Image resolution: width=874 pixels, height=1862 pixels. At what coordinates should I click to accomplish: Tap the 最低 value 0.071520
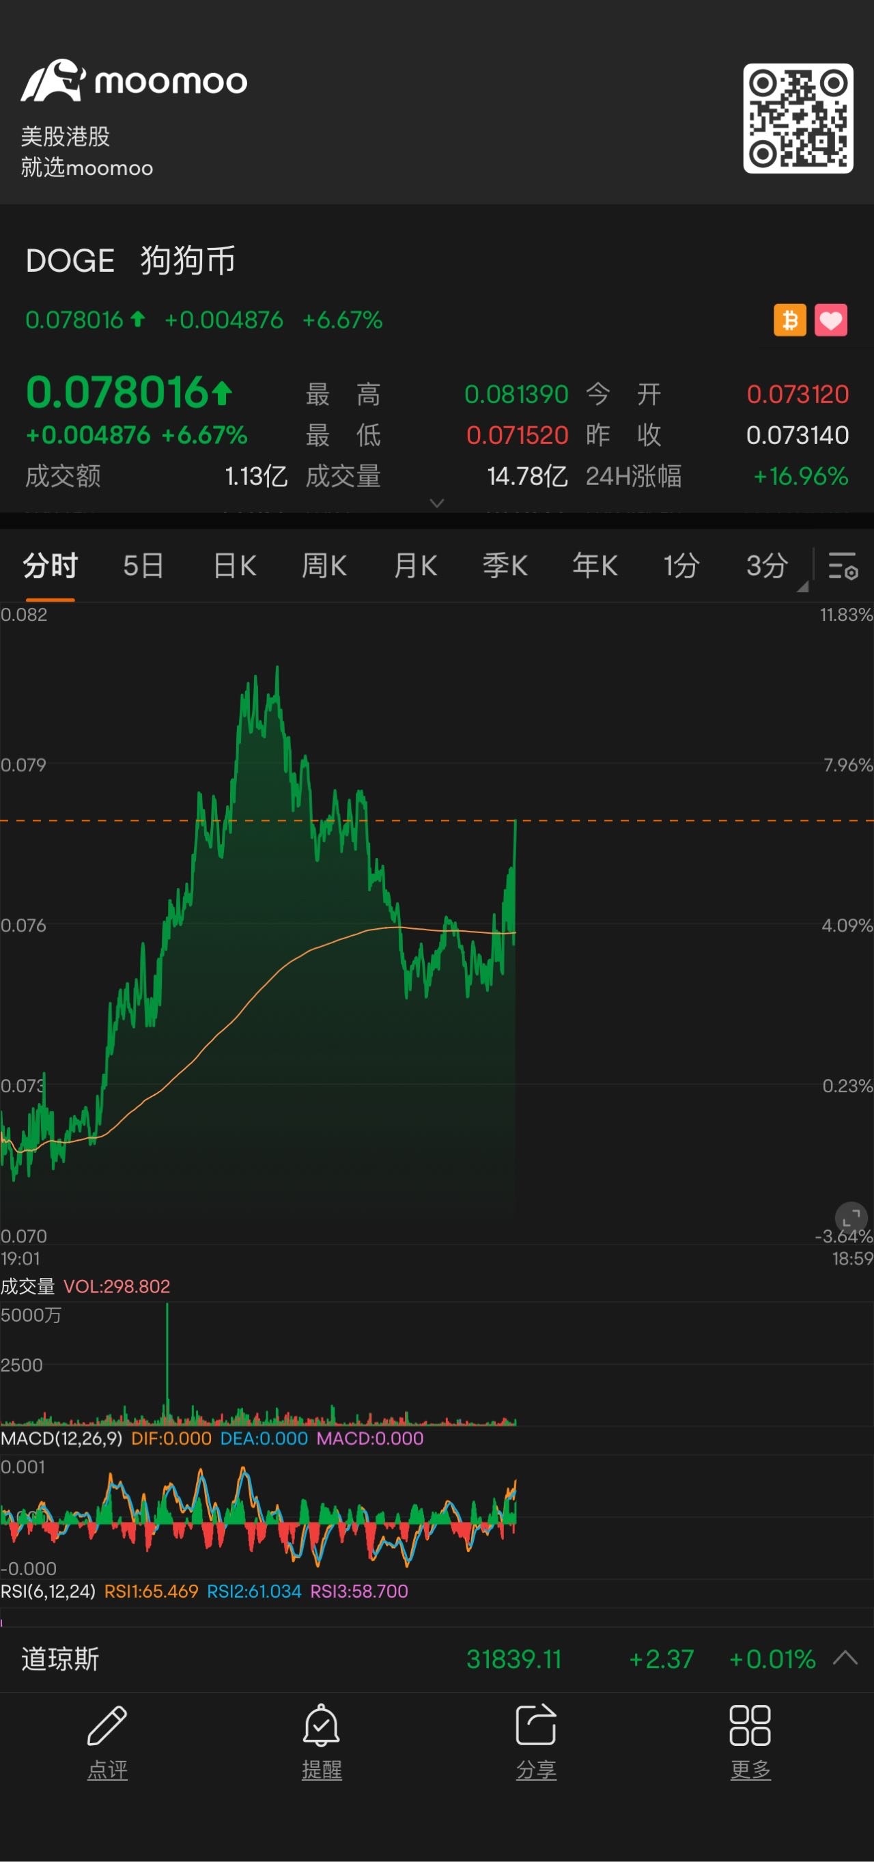[x=517, y=435]
